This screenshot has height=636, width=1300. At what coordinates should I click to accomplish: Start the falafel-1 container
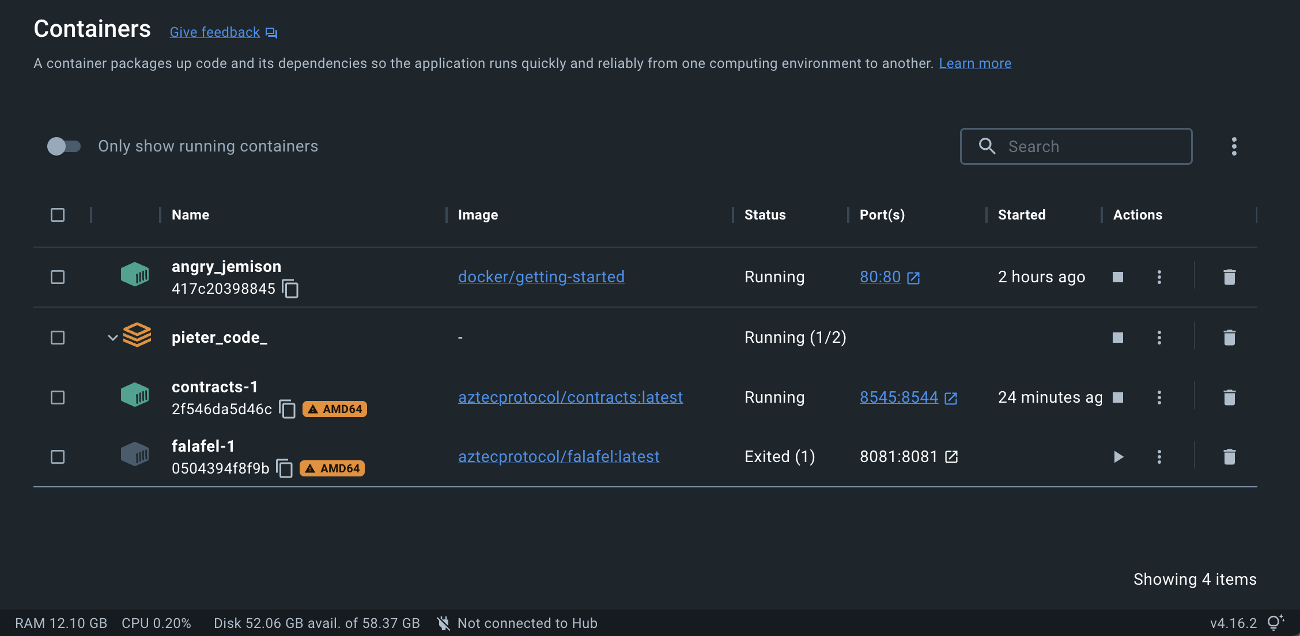(1118, 457)
